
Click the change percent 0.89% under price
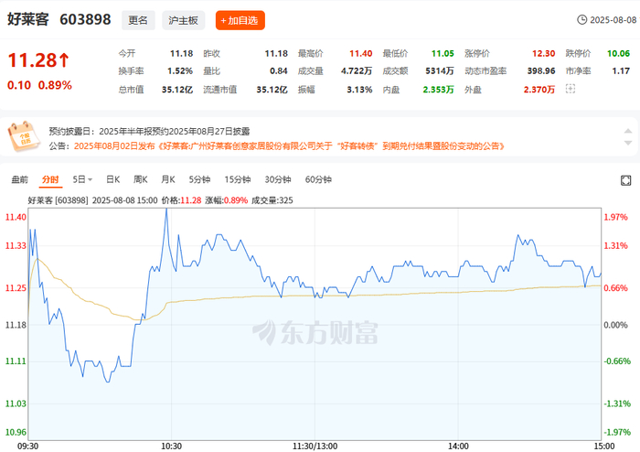[55, 85]
